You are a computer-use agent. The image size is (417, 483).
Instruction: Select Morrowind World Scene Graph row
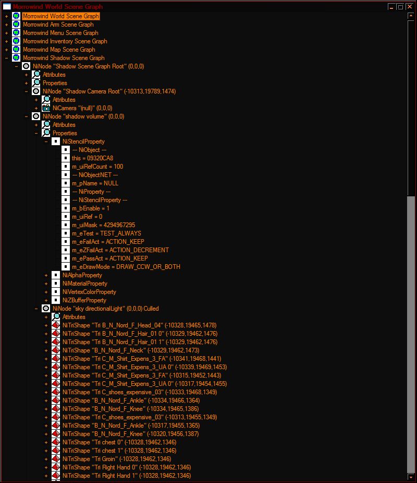pyautogui.click(x=61, y=16)
